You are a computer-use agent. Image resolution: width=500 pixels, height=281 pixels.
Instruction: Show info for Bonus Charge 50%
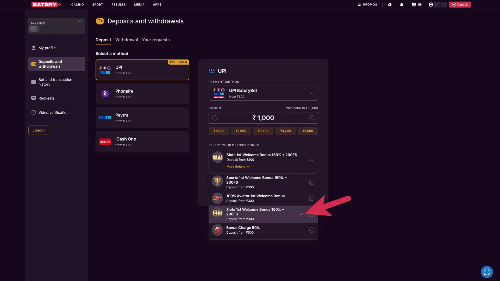pyautogui.click(x=311, y=230)
